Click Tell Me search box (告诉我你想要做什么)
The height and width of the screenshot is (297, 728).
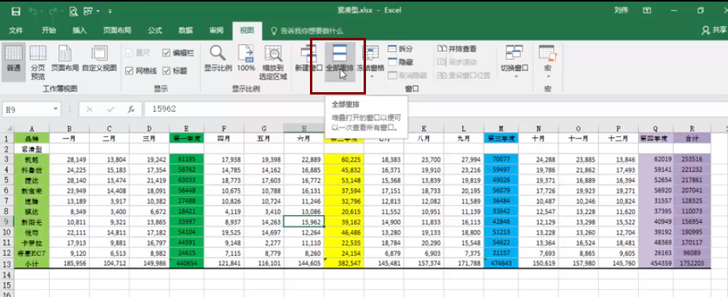point(308,31)
